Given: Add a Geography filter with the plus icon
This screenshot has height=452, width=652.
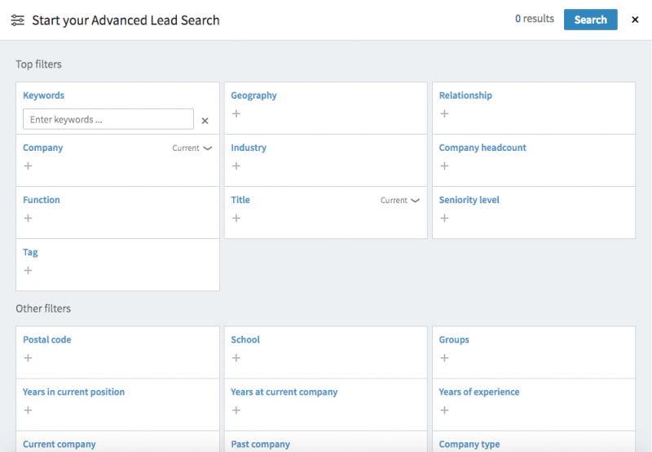Looking at the screenshot, I should [236, 113].
